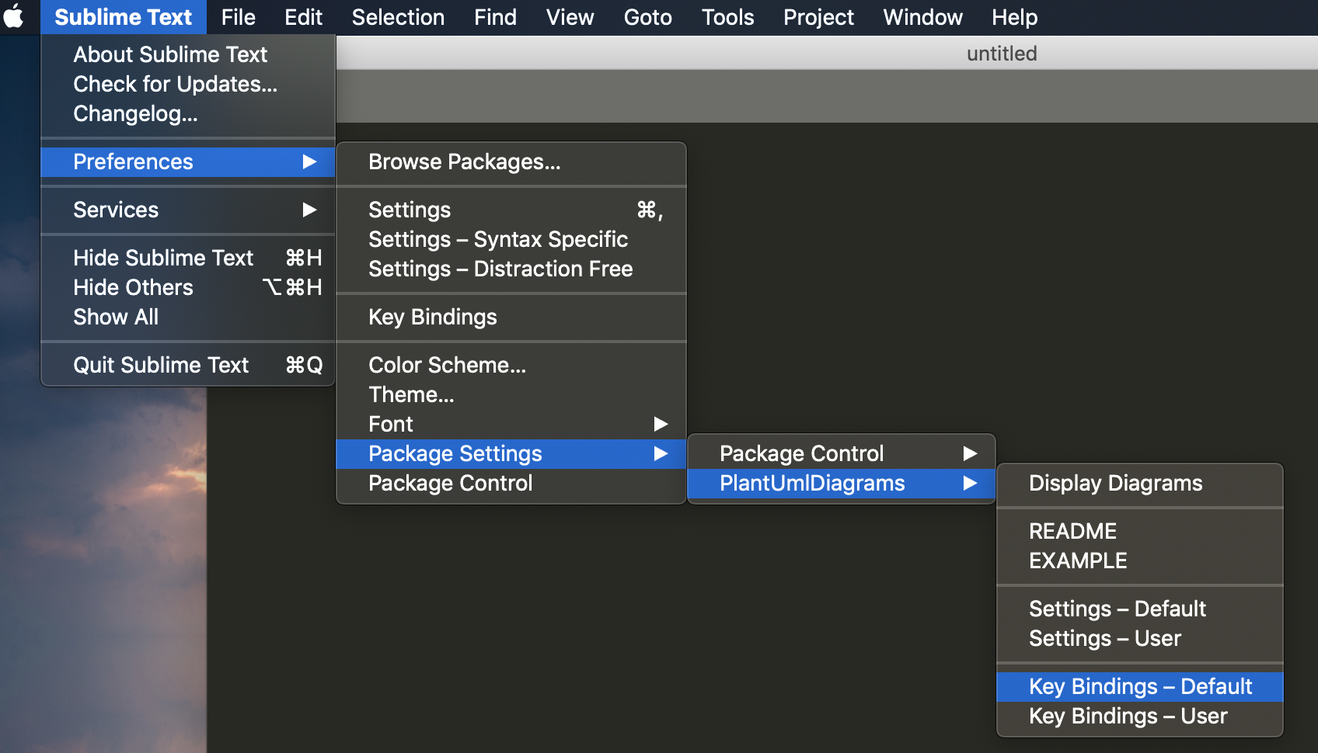Choose Color Scheme… option
Screen dimensions: 1318x753
coord(447,366)
